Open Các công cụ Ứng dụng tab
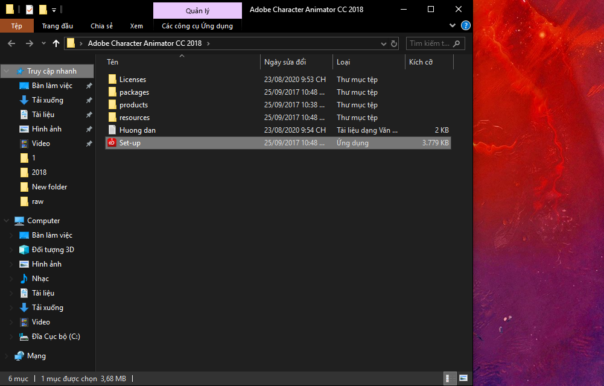The width and height of the screenshot is (604, 386). pos(197,26)
